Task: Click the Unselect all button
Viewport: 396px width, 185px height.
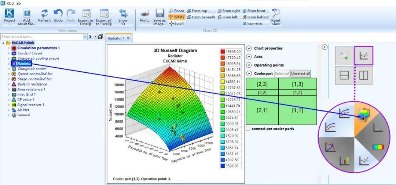Action: click(x=301, y=74)
